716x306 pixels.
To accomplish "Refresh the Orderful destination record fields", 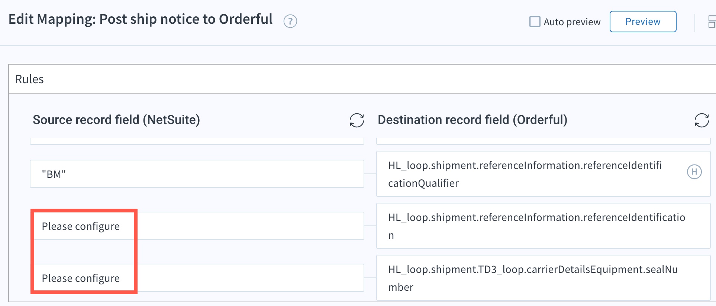I will [x=702, y=120].
